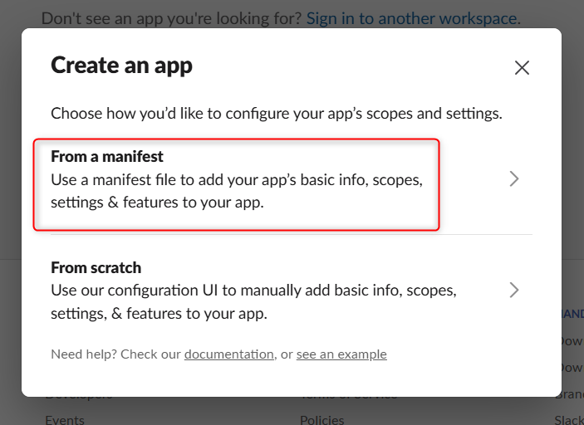This screenshot has height=425, width=584.
Task: Click the manifest file description text
Action: pos(237,191)
